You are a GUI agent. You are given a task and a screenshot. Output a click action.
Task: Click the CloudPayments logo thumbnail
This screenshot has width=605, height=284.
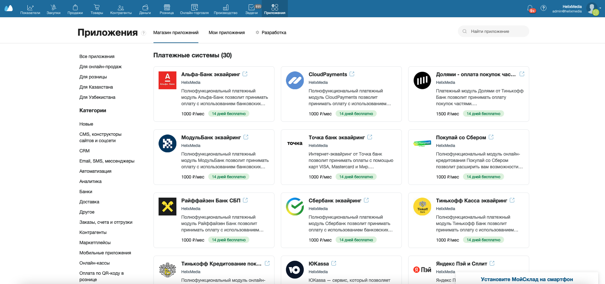pyautogui.click(x=295, y=80)
